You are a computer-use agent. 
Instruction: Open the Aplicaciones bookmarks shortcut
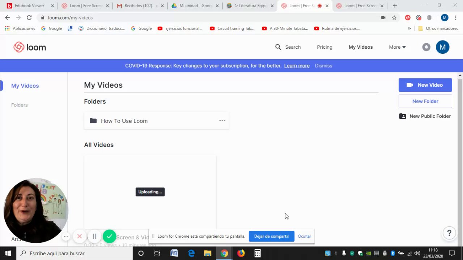[x=20, y=28]
